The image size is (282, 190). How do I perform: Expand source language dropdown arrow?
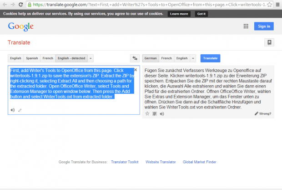[x=91, y=58]
